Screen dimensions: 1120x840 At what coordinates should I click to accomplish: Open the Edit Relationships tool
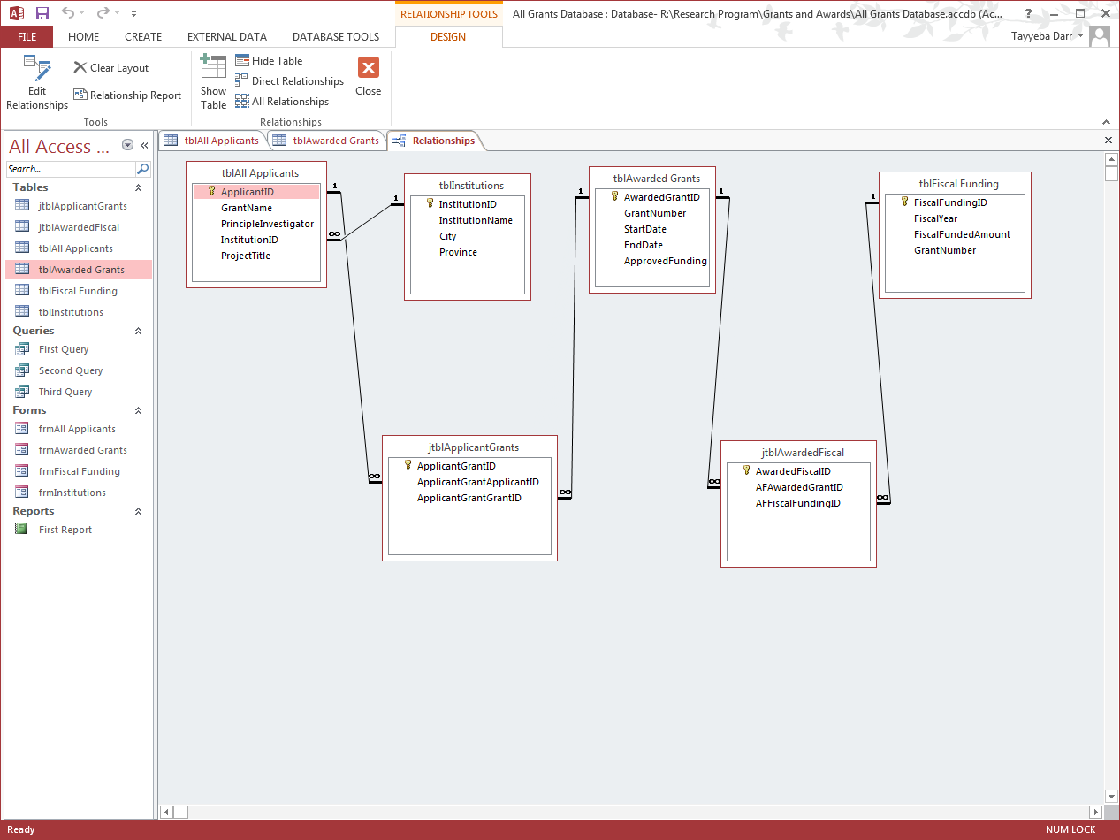[x=37, y=82]
